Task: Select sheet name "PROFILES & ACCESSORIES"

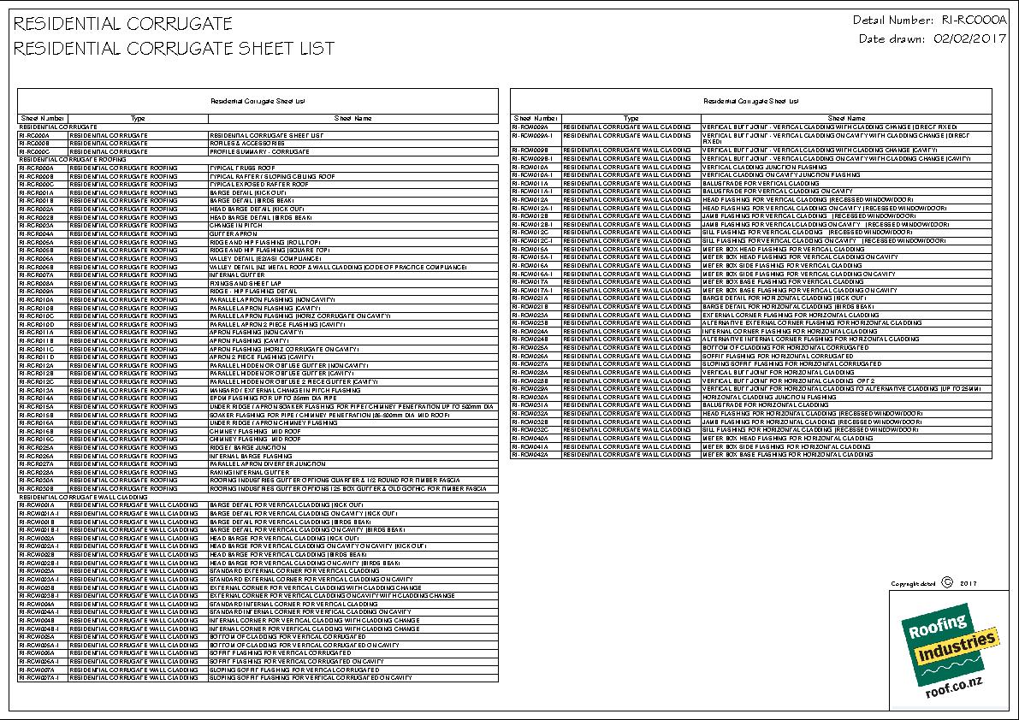Action: [247, 144]
